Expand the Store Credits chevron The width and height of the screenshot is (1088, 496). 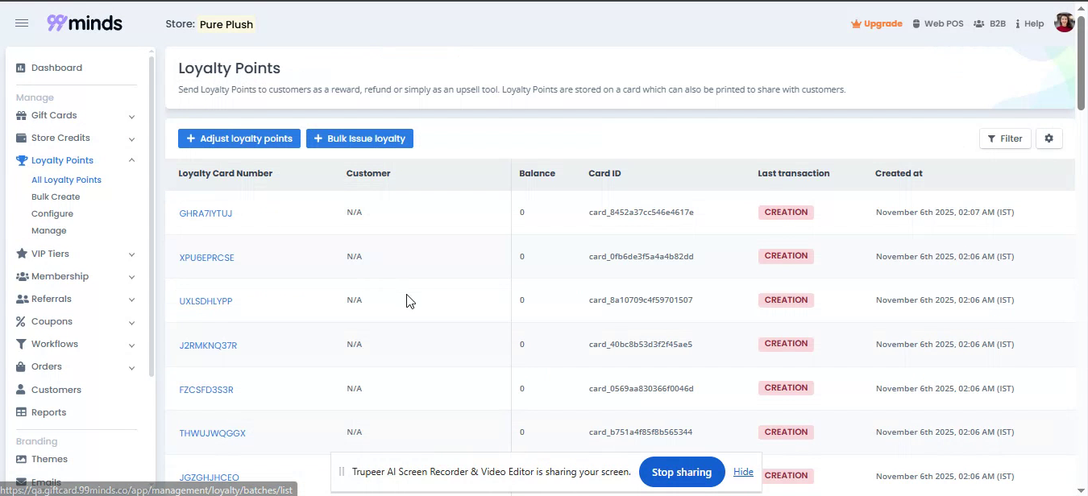coord(131,139)
